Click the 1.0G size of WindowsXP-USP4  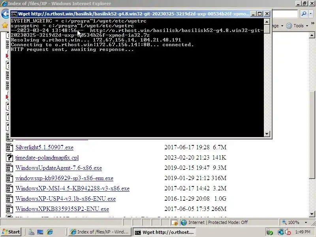point(220,199)
